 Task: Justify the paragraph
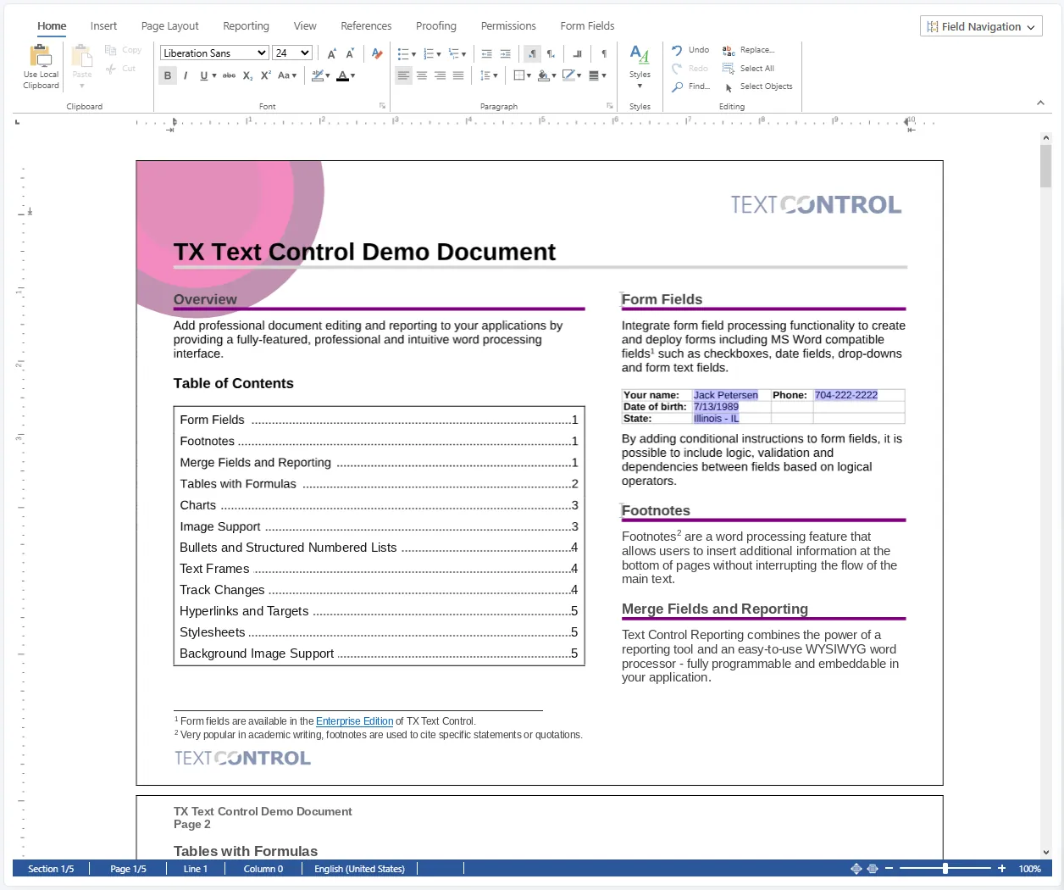(x=458, y=75)
